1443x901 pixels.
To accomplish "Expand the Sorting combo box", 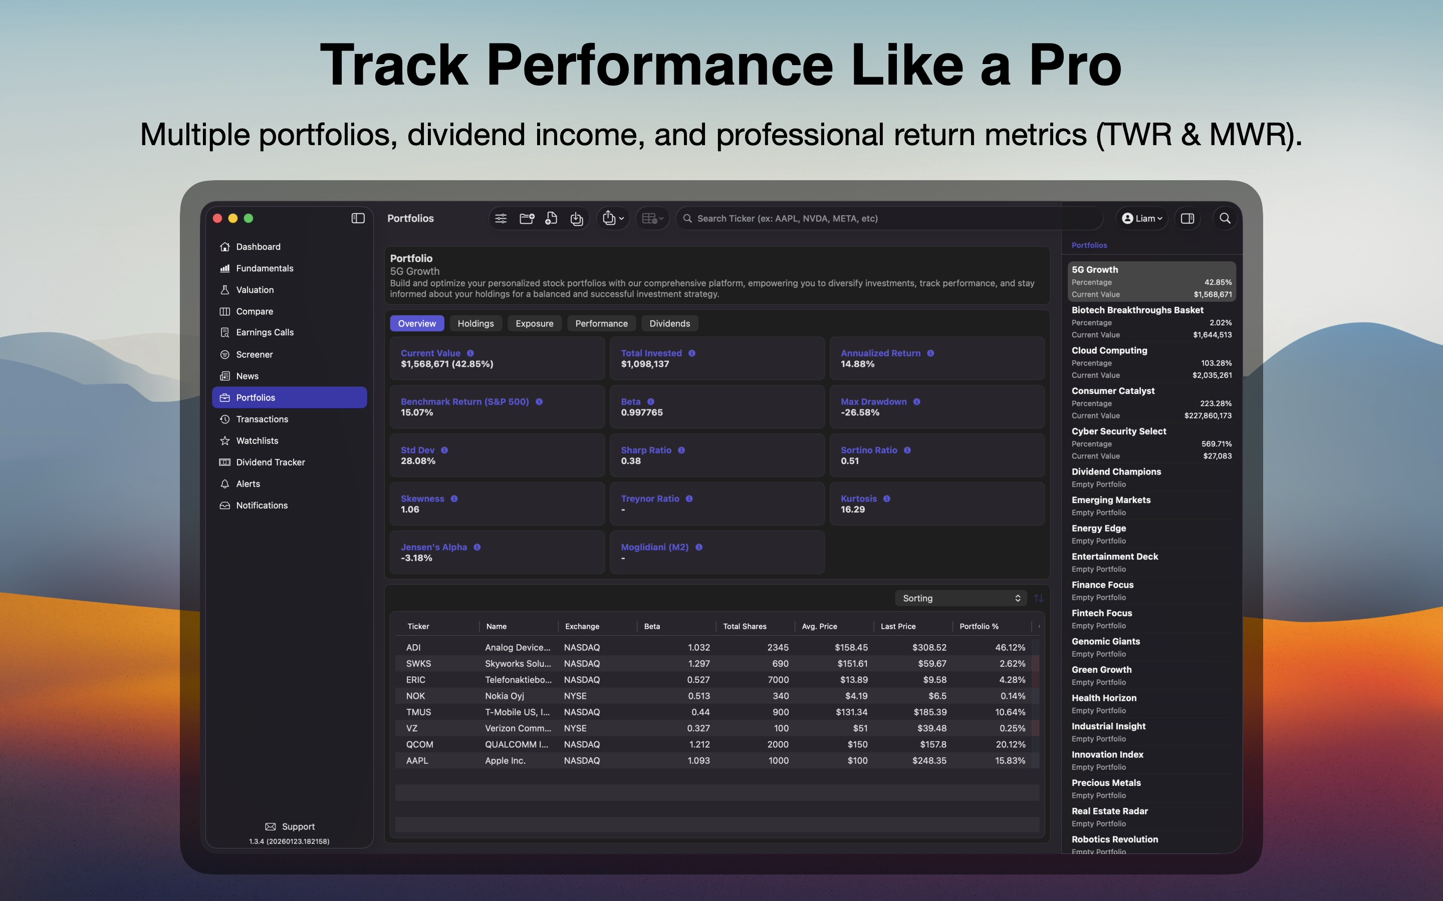I will (960, 598).
